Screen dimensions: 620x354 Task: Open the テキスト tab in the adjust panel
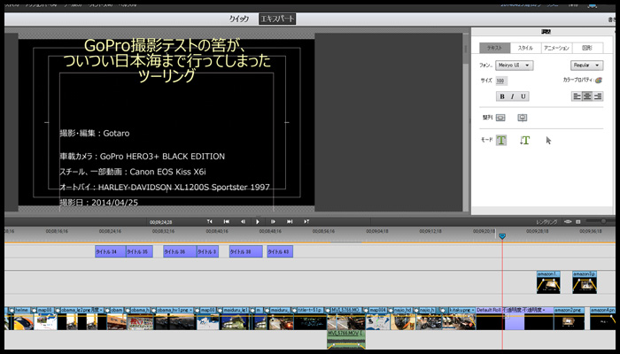[x=494, y=48]
